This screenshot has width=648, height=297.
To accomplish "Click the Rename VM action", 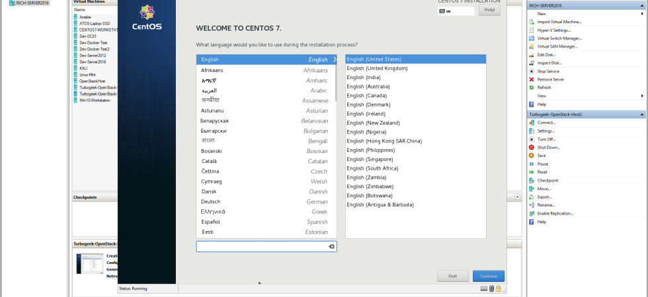I will [x=546, y=205].
